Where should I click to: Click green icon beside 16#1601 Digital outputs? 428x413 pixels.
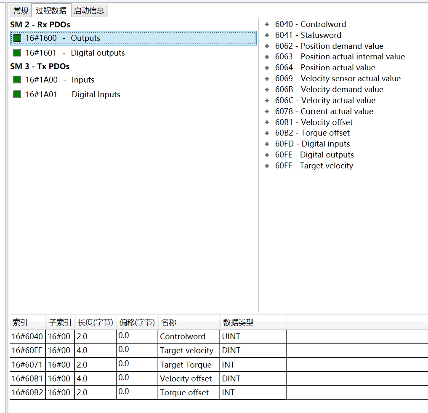(17, 53)
